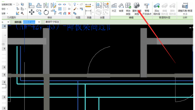Viewport: 195px width, 110px height.
Task: Click the Change Type (修改类型) icon
Action: point(128,9)
